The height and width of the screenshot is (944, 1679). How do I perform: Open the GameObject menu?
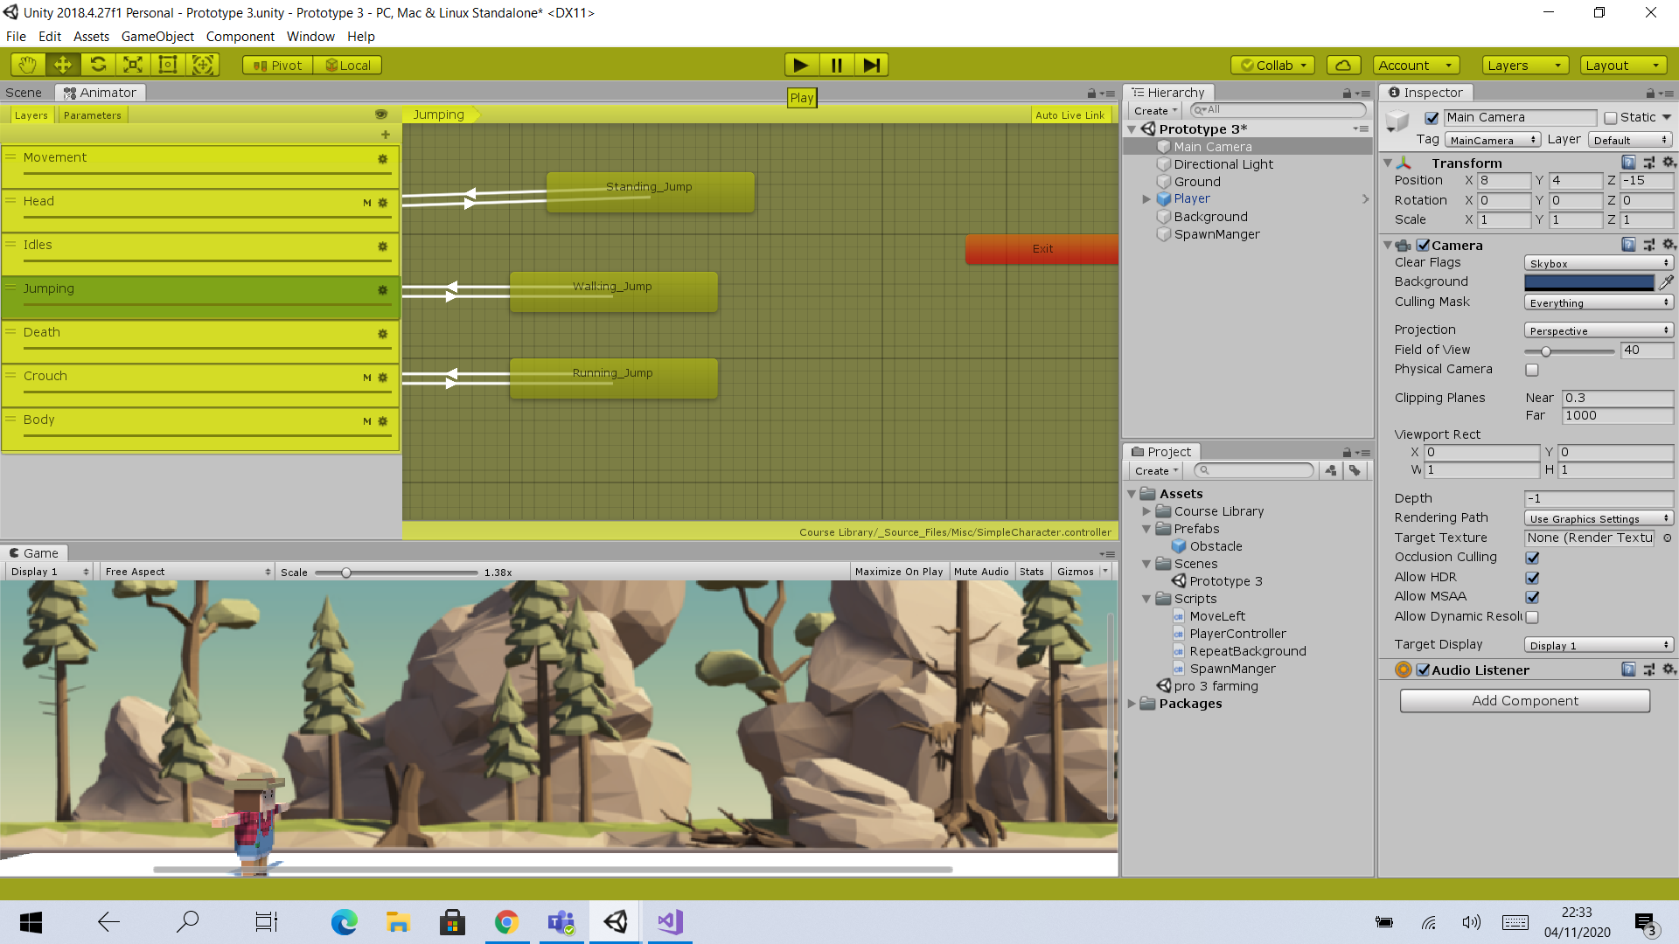tap(157, 37)
